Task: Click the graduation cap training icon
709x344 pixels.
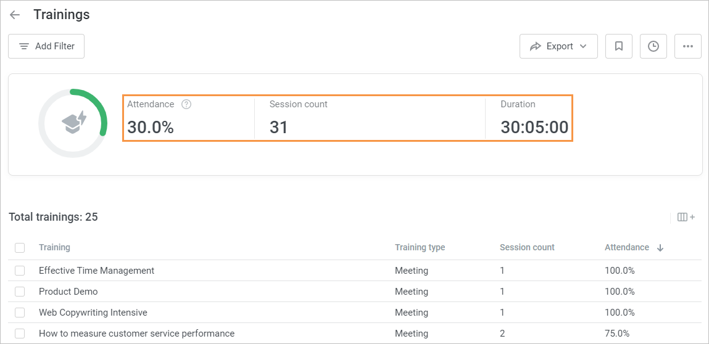Action: coord(74,122)
